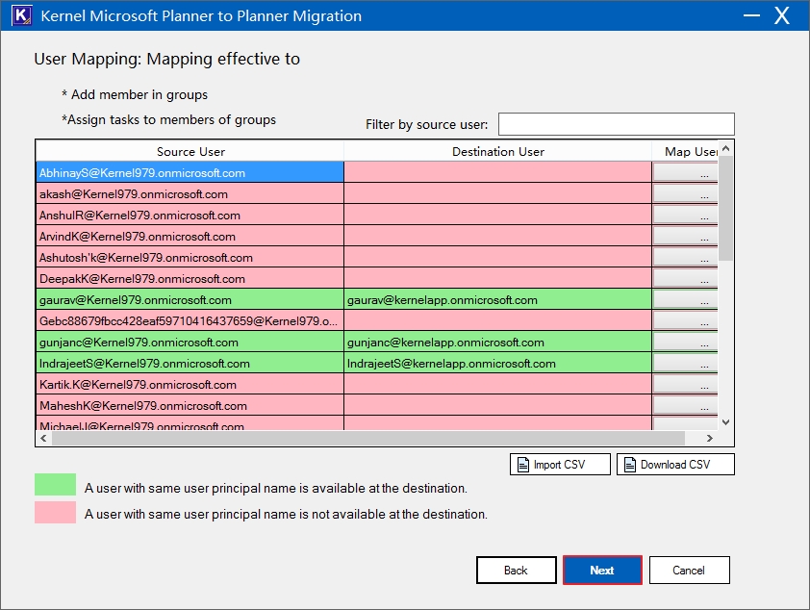This screenshot has height=610, width=810.
Task: Open map user for gunjanc row
Action: pyautogui.click(x=685, y=342)
